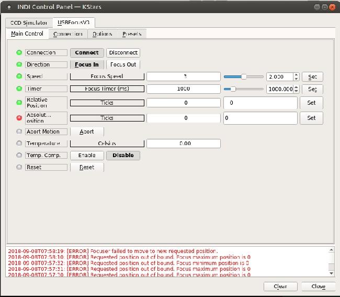Click the absolute position input field
Viewport: 340px width, 297px height.
[260, 118]
